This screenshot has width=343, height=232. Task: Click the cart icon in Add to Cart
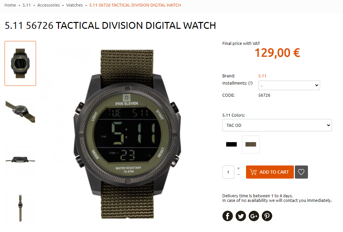click(x=253, y=172)
